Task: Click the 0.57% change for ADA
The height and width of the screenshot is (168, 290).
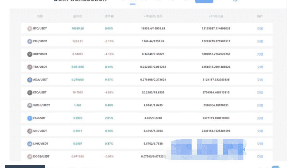Action: (109, 80)
